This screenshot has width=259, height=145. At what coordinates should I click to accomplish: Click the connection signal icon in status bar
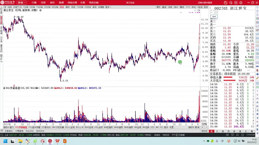(x=173, y=135)
